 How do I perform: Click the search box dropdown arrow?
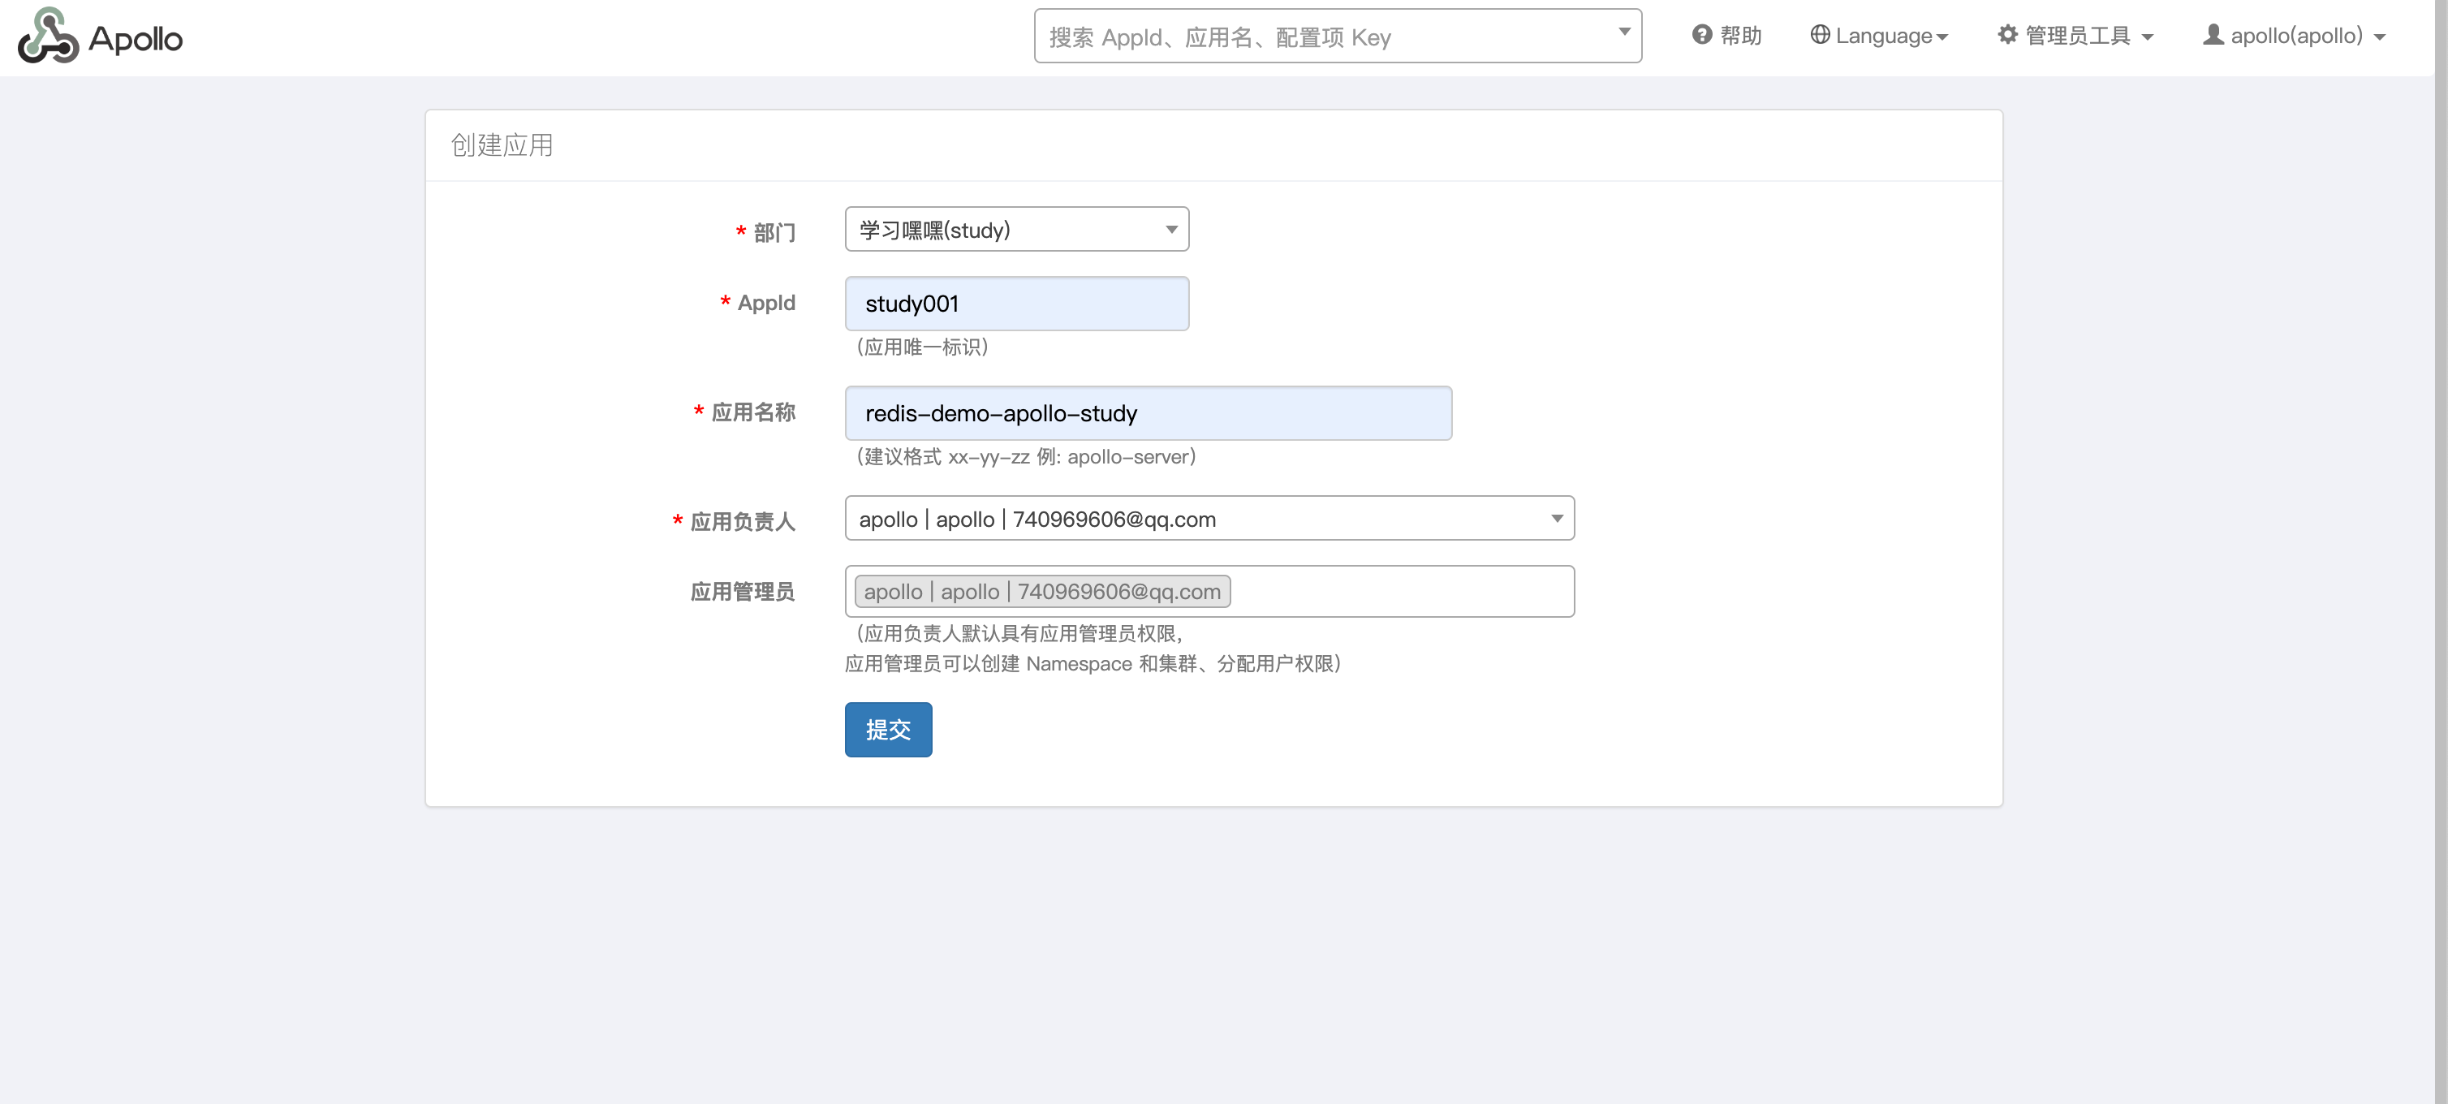(1624, 33)
